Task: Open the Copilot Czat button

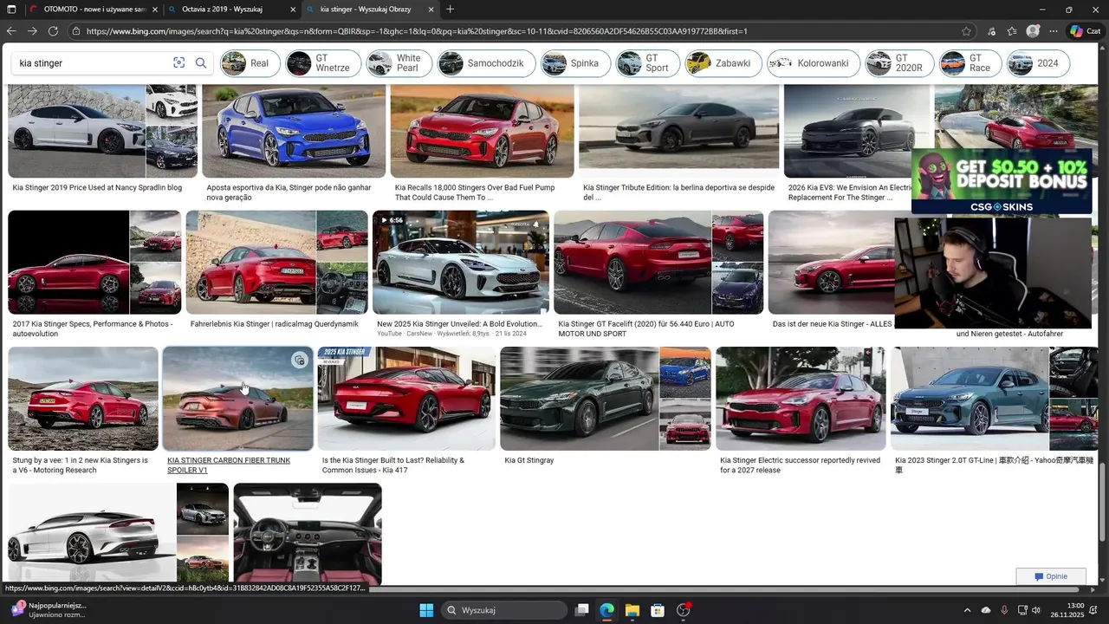Action: (x=1085, y=31)
